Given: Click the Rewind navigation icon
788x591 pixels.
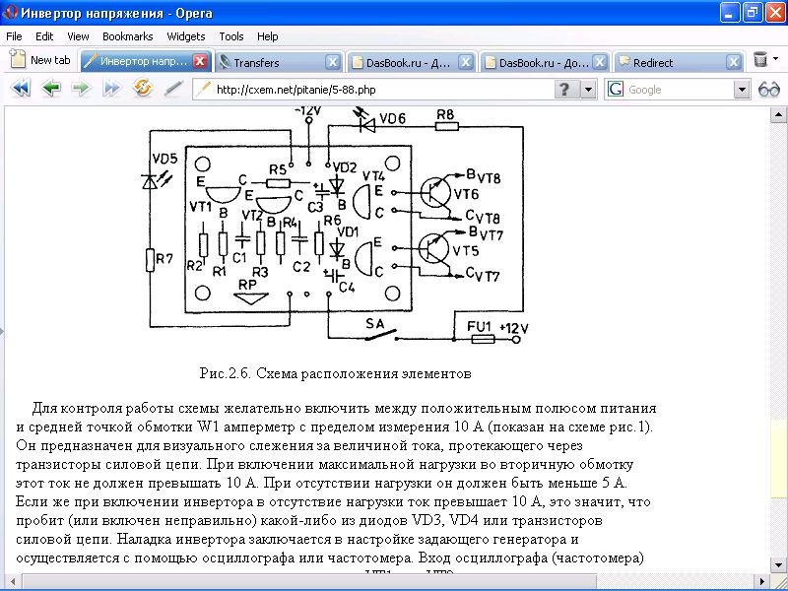Looking at the screenshot, I should 20,89.
